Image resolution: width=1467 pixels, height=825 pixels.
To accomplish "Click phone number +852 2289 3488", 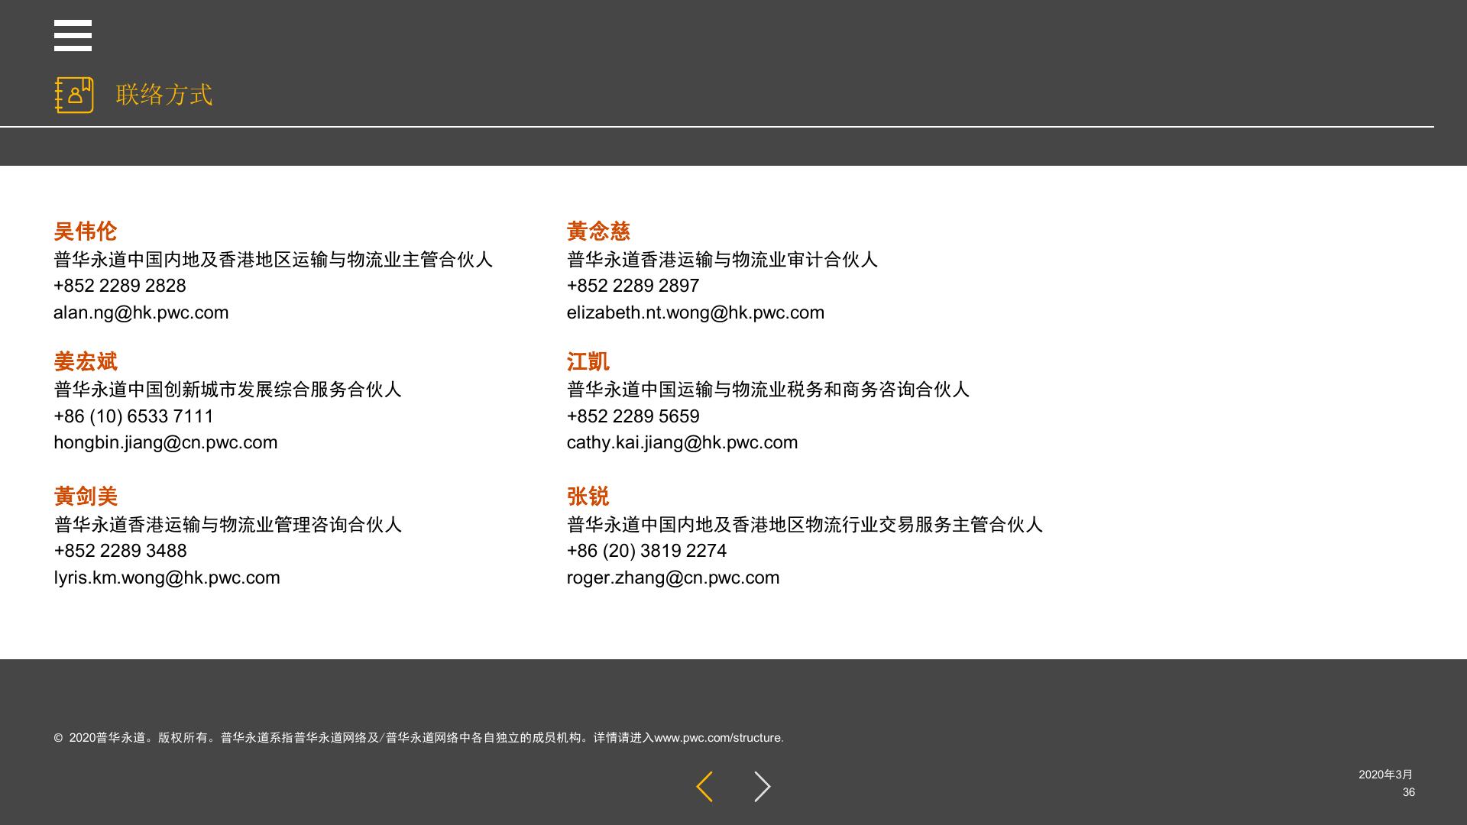I will [120, 551].
